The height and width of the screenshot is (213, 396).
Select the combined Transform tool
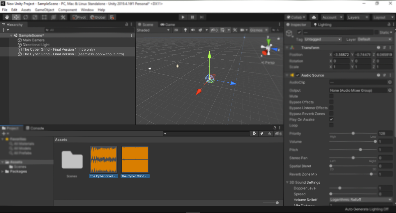(53, 17)
